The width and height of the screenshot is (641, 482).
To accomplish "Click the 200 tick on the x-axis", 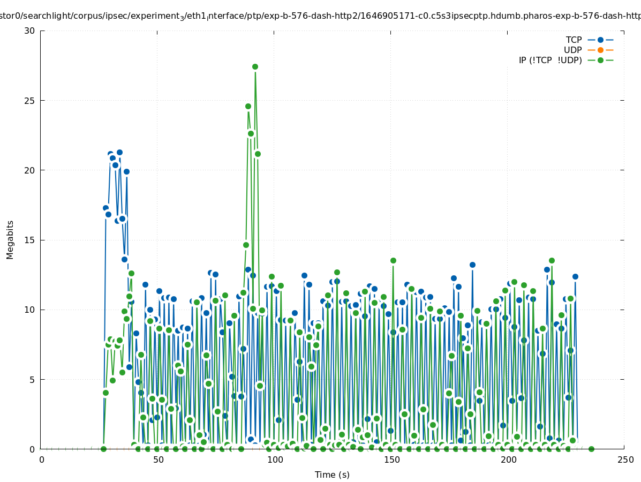I will pos(508,460).
